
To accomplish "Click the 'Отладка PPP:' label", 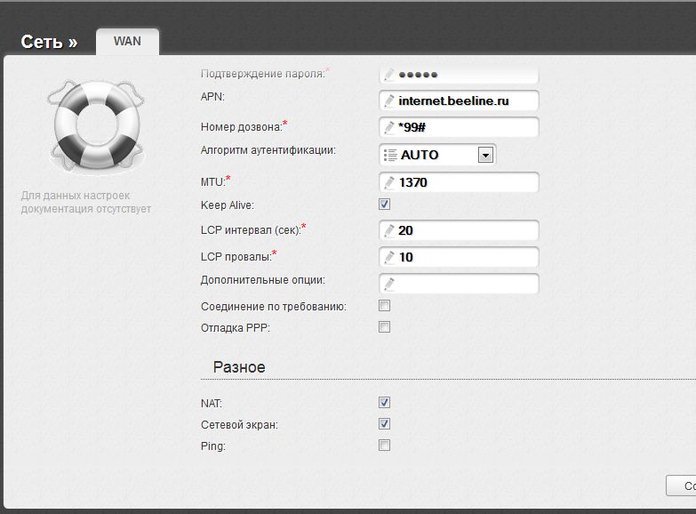I will coord(236,328).
